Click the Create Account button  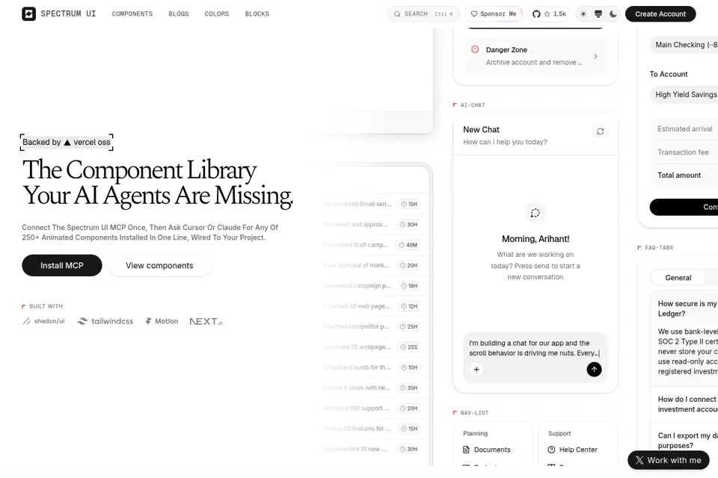(660, 13)
